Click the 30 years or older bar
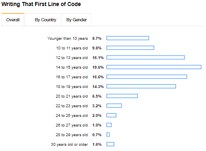 pos(110,144)
